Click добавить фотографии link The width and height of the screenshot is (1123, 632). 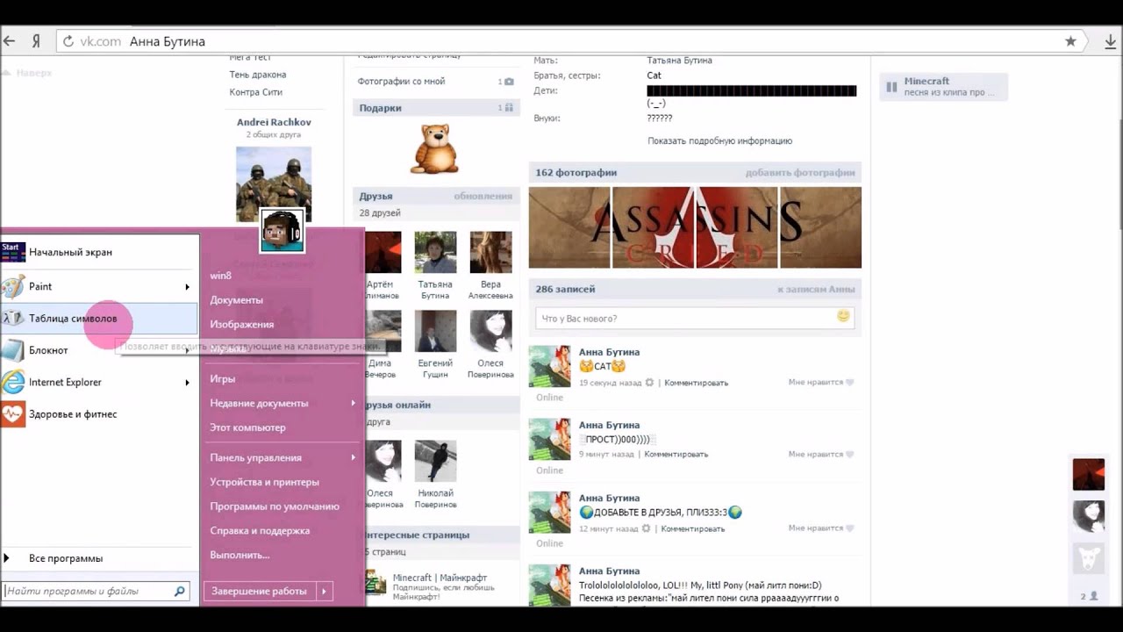point(800,173)
